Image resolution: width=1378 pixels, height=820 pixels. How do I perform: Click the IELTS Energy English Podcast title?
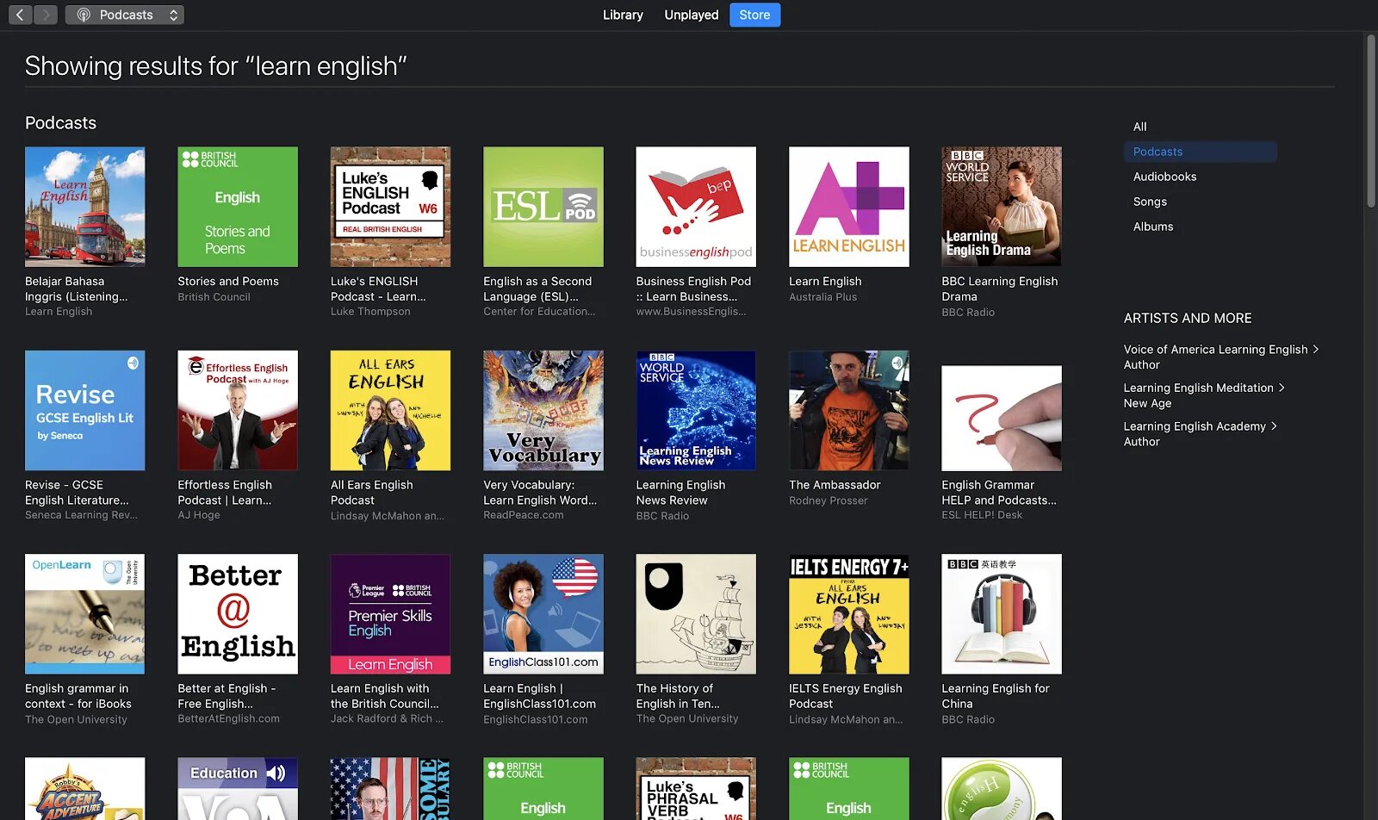pos(845,696)
